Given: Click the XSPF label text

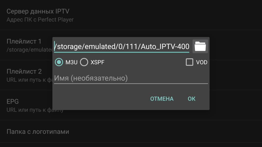Looking at the screenshot, I should point(97,63).
